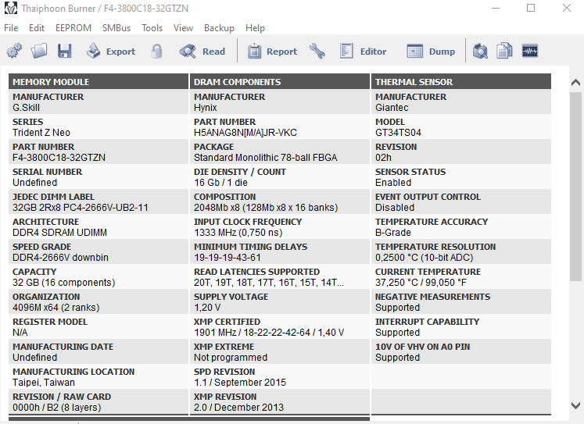Click the 4096M x64 (2 ranks) organization
Viewport: 584px width, 424px height.
56,308
